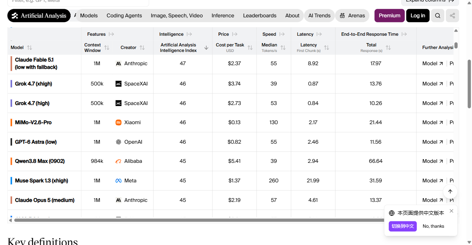Open the Models menu
The height and width of the screenshot is (245, 472).
(x=89, y=15)
